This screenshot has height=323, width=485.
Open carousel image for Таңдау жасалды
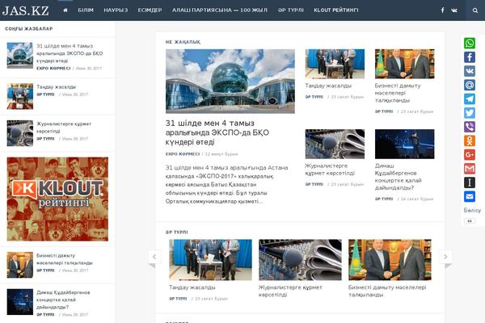coord(210,260)
